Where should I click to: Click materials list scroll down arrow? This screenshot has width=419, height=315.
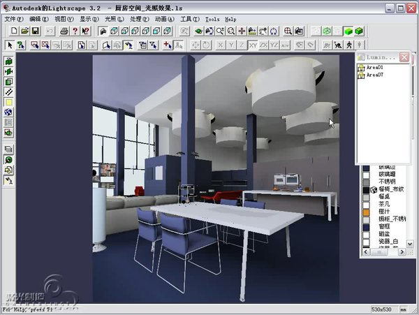[410, 244]
